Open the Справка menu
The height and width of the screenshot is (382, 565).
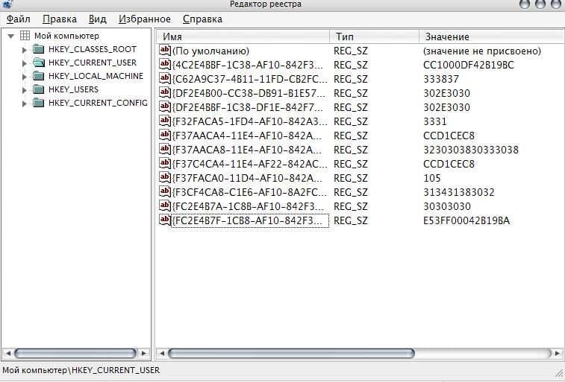[x=202, y=19]
